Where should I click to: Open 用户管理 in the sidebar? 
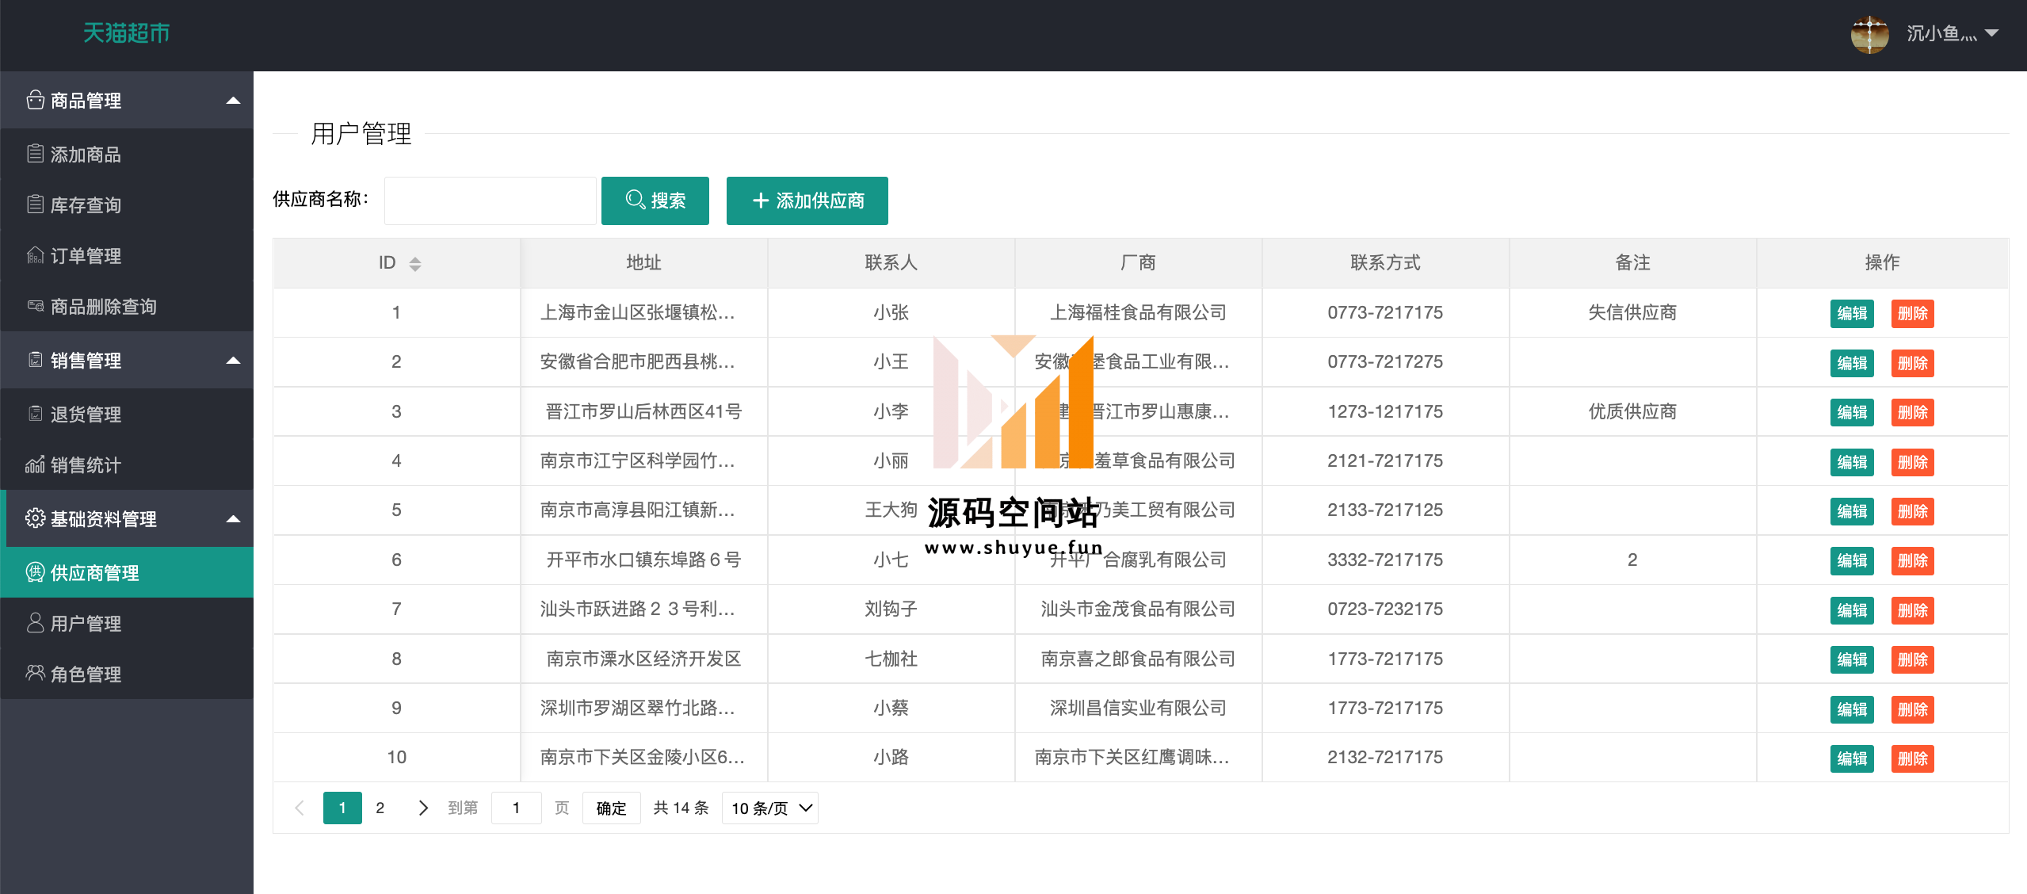127,623
